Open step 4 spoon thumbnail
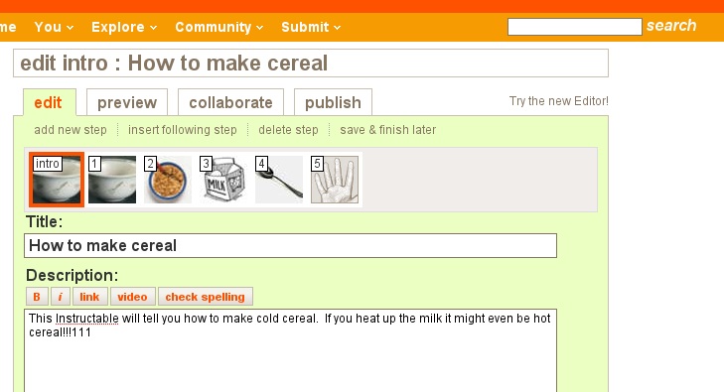724x392 pixels. pos(279,180)
